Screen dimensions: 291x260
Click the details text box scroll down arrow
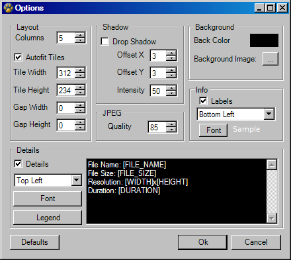pyautogui.click(x=272, y=218)
